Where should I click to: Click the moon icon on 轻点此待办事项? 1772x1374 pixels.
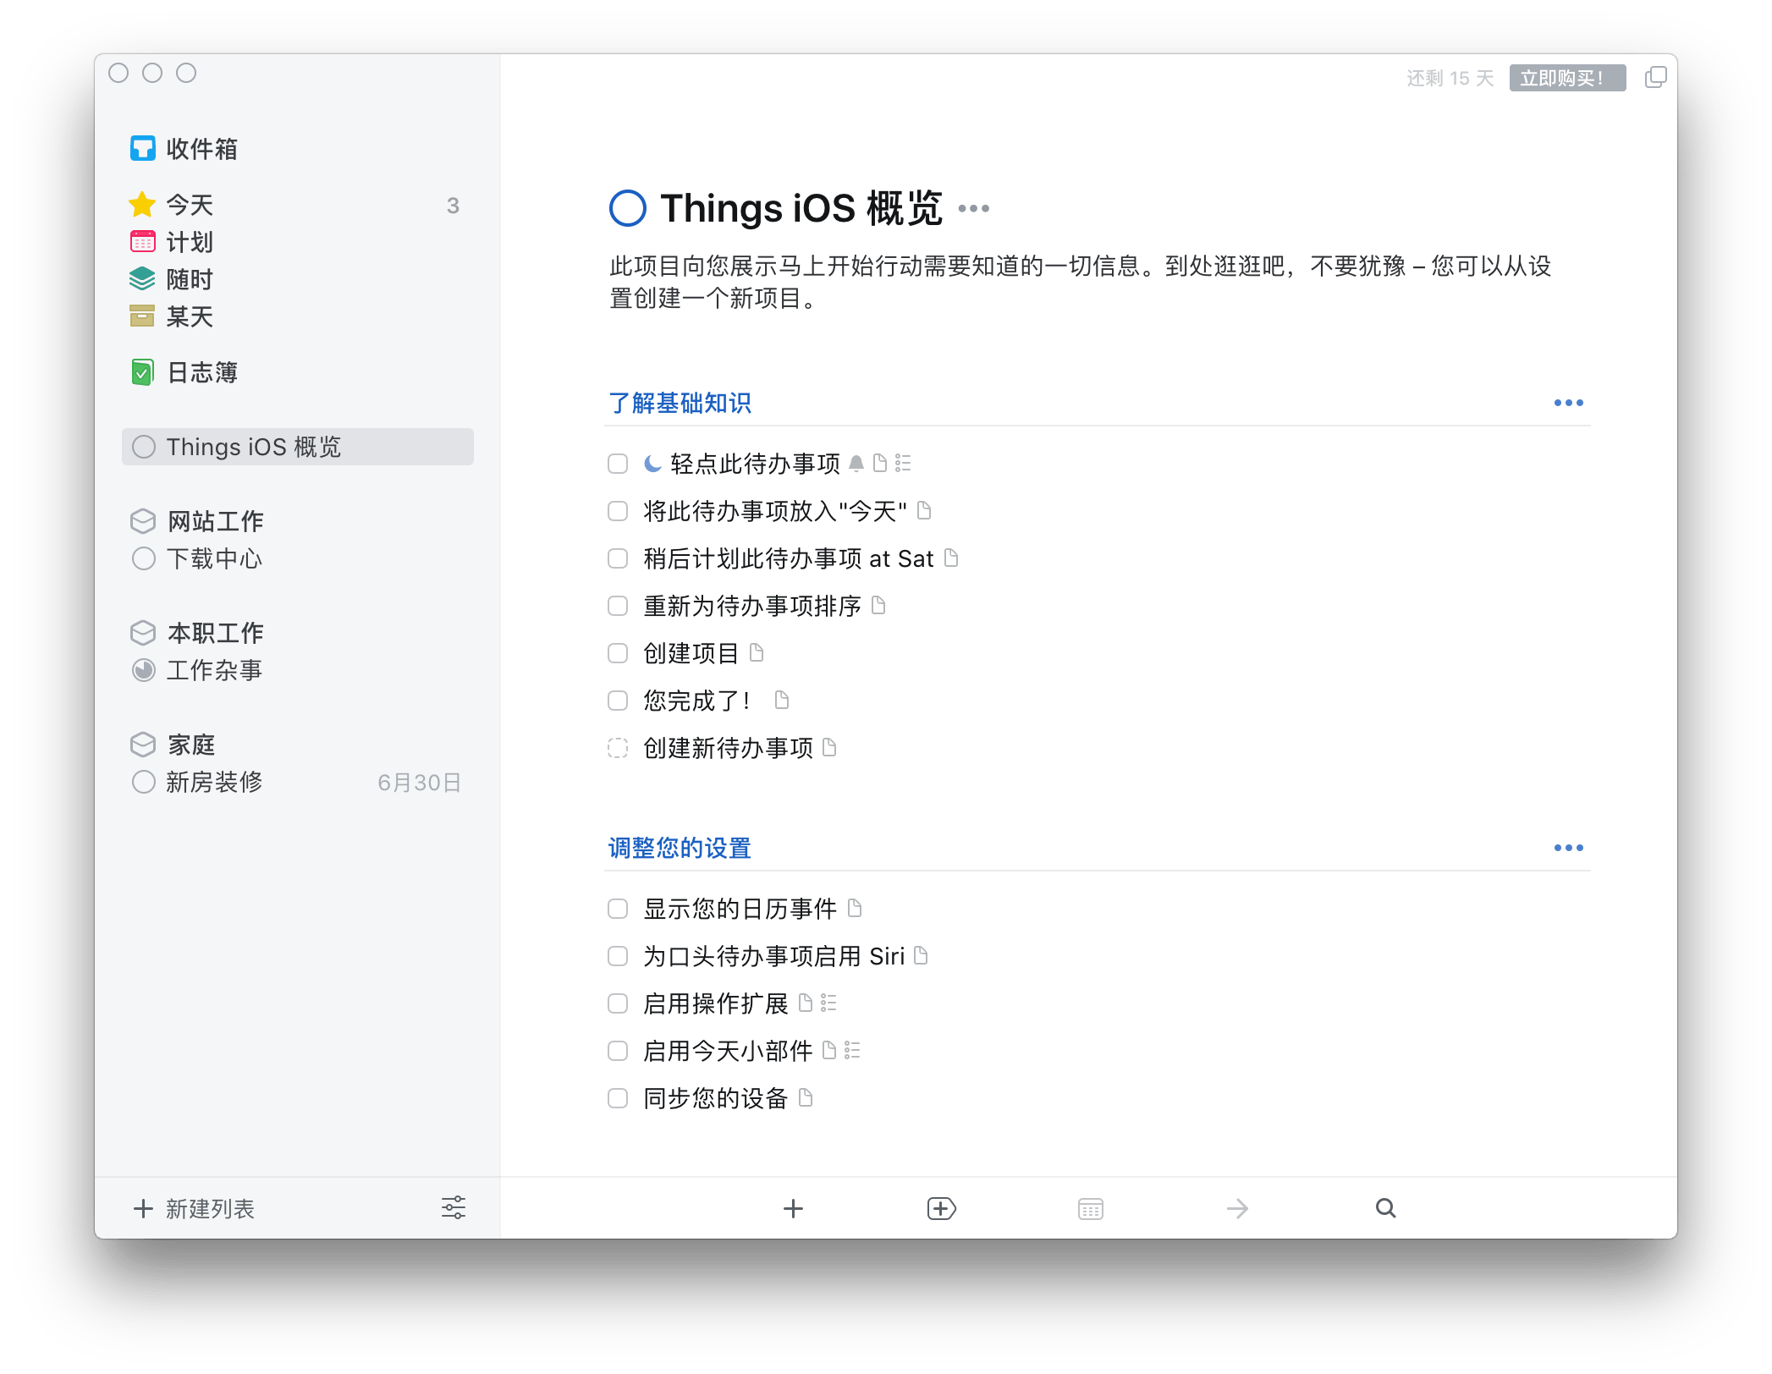pyautogui.click(x=652, y=463)
